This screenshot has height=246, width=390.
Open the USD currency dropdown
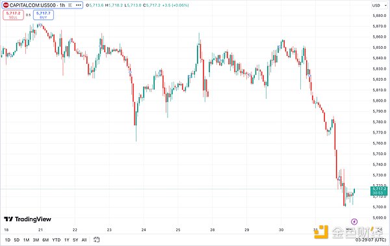(x=378, y=5)
